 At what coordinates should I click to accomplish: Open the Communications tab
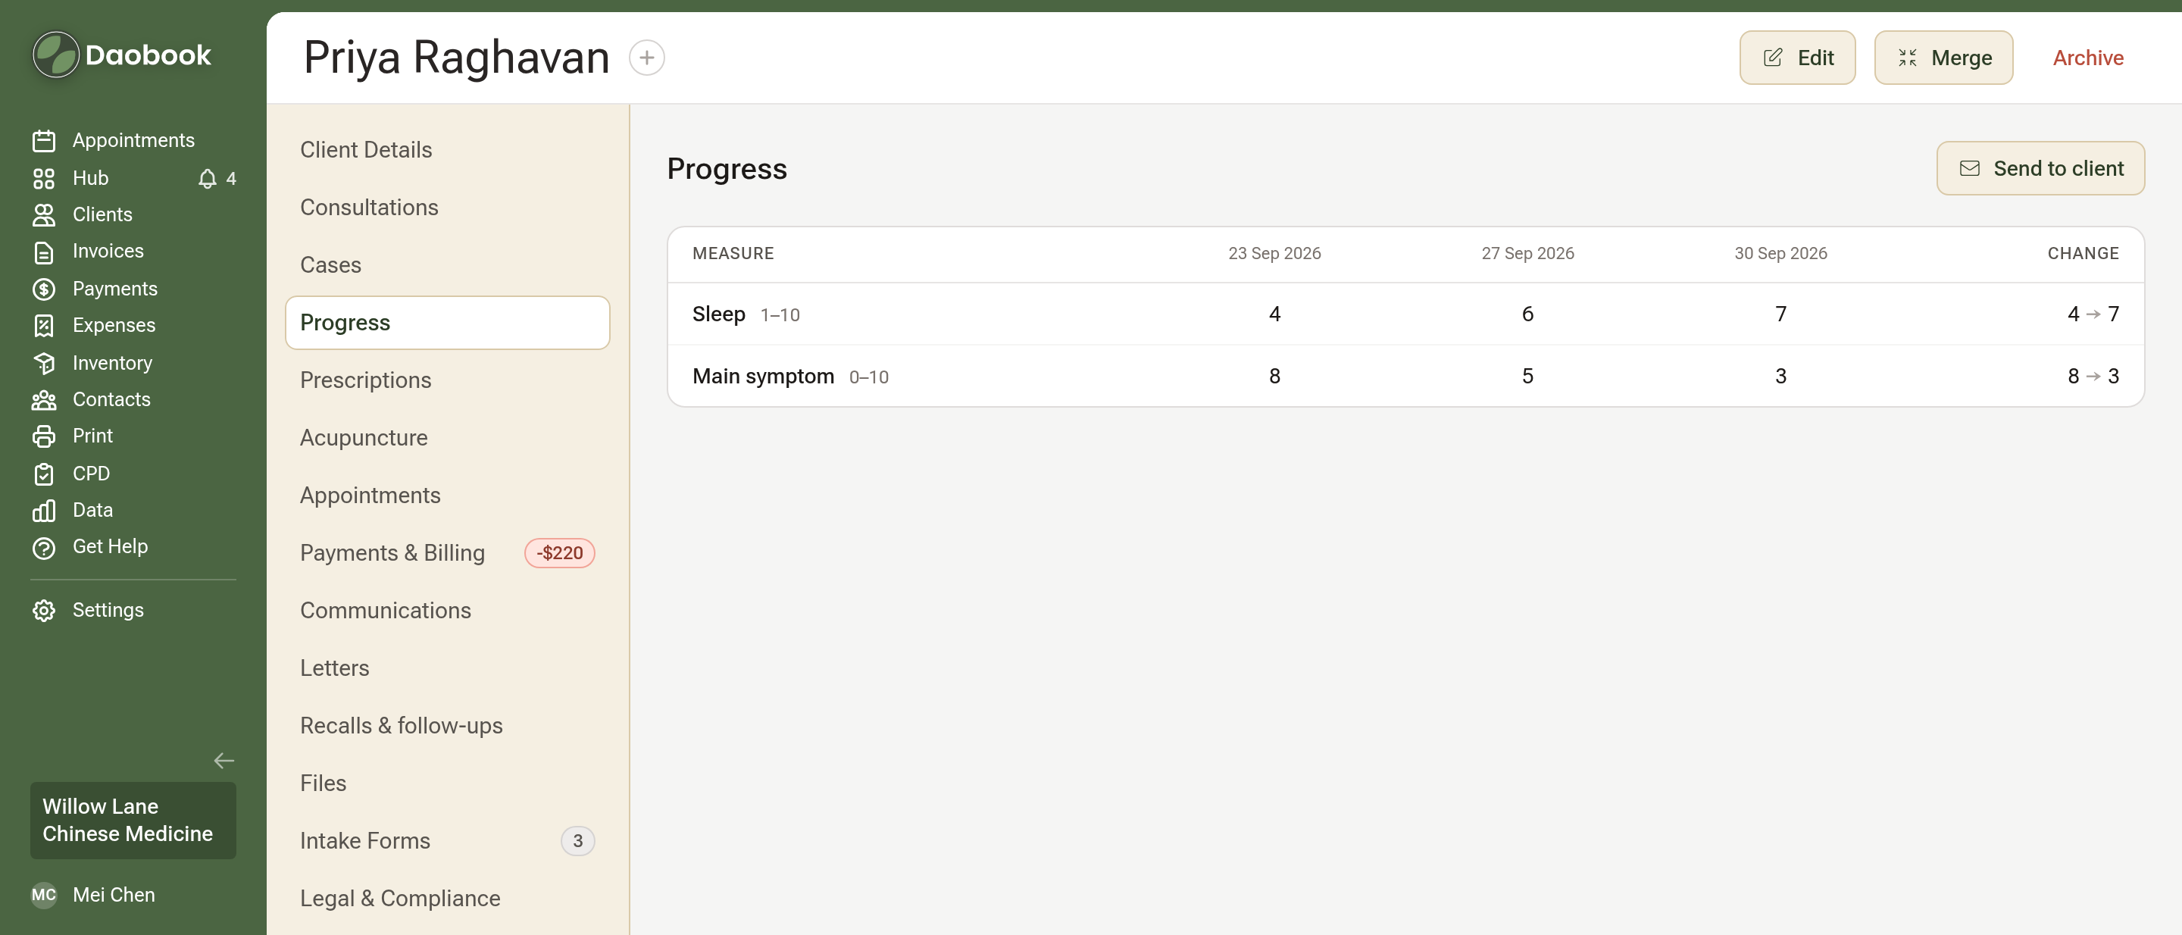click(x=447, y=611)
